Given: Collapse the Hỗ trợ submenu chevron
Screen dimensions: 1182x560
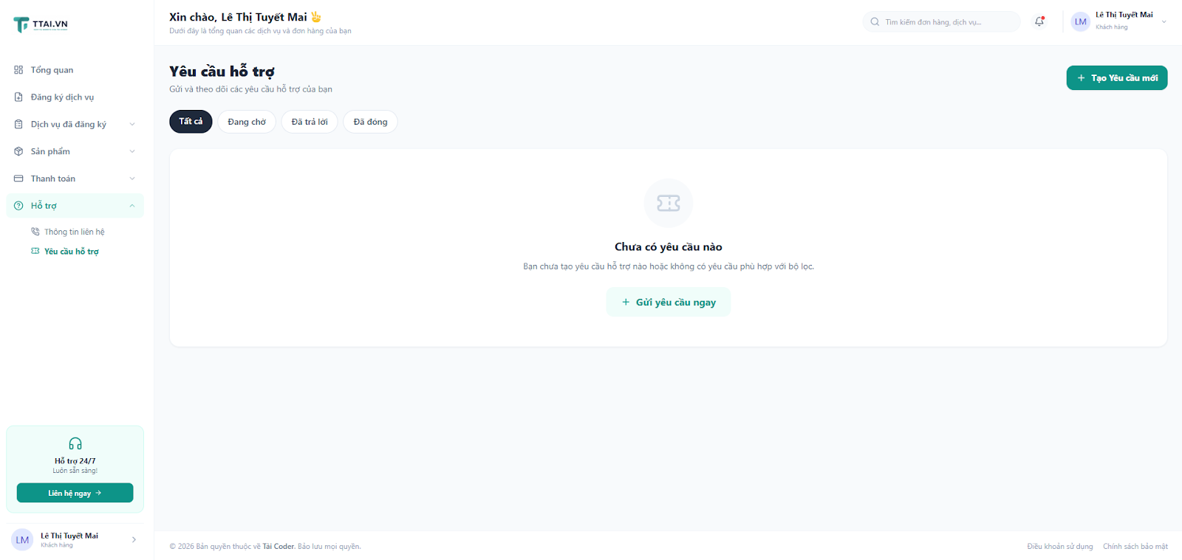Looking at the screenshot, I should pos(132,206).
